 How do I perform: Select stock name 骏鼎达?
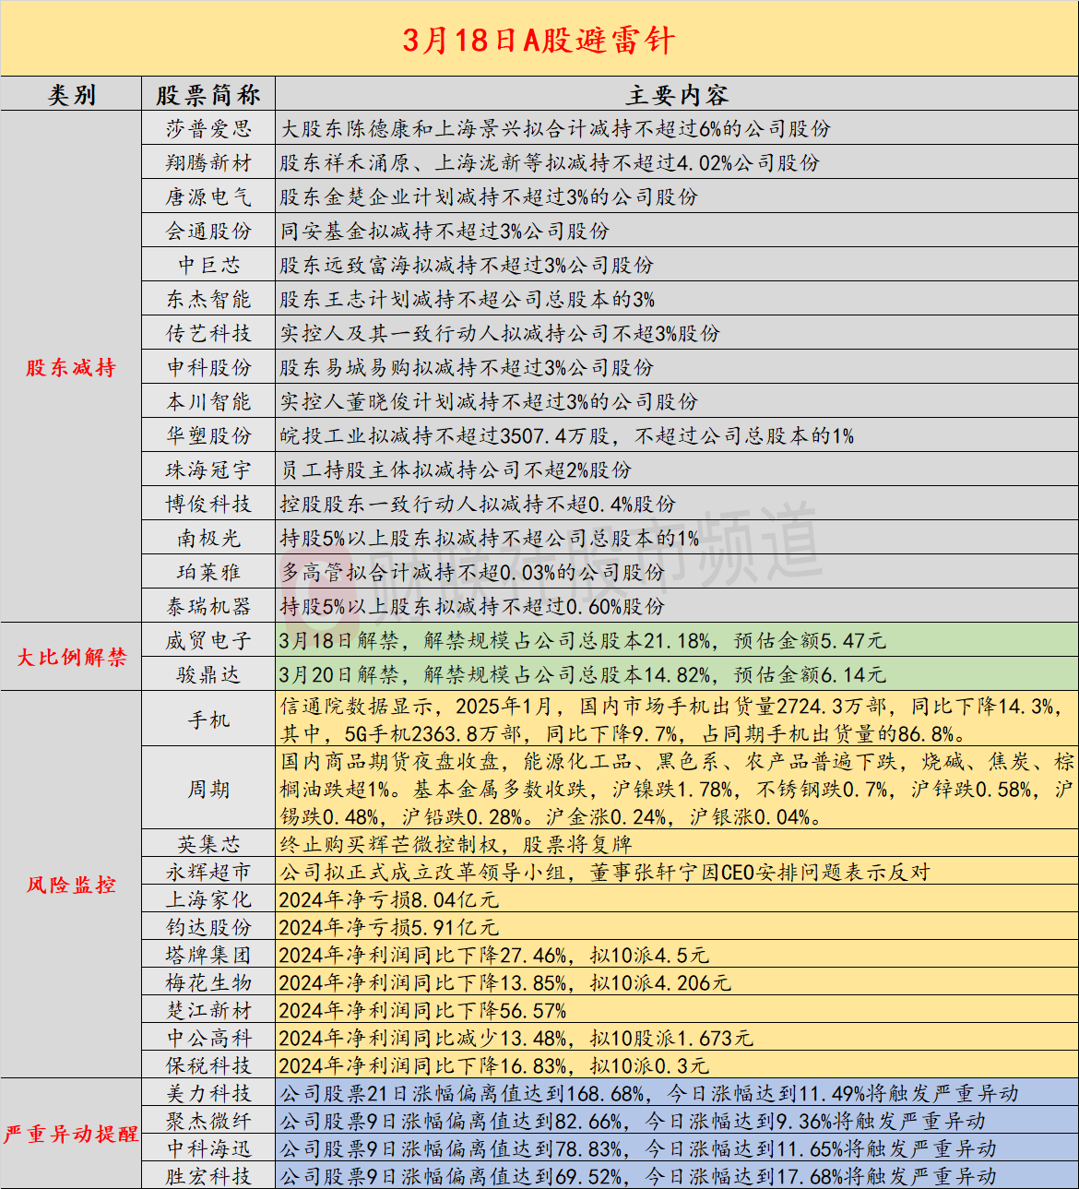point(208,674)
